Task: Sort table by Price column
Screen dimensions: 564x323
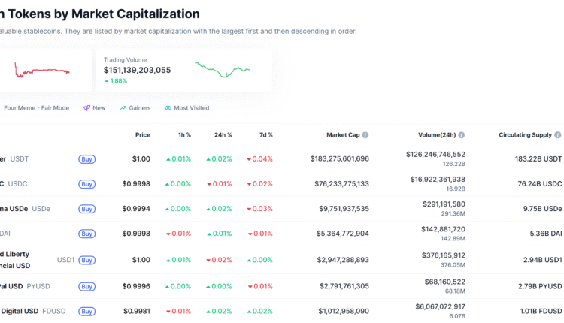Action: (x=142, y=135)
